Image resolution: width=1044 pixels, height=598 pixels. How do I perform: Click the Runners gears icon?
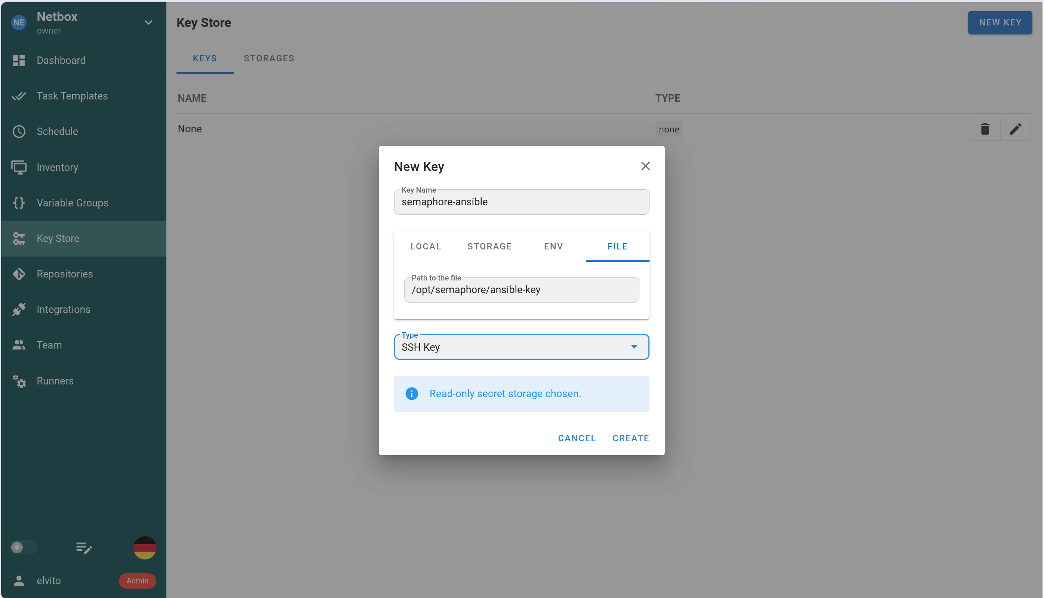19,381
